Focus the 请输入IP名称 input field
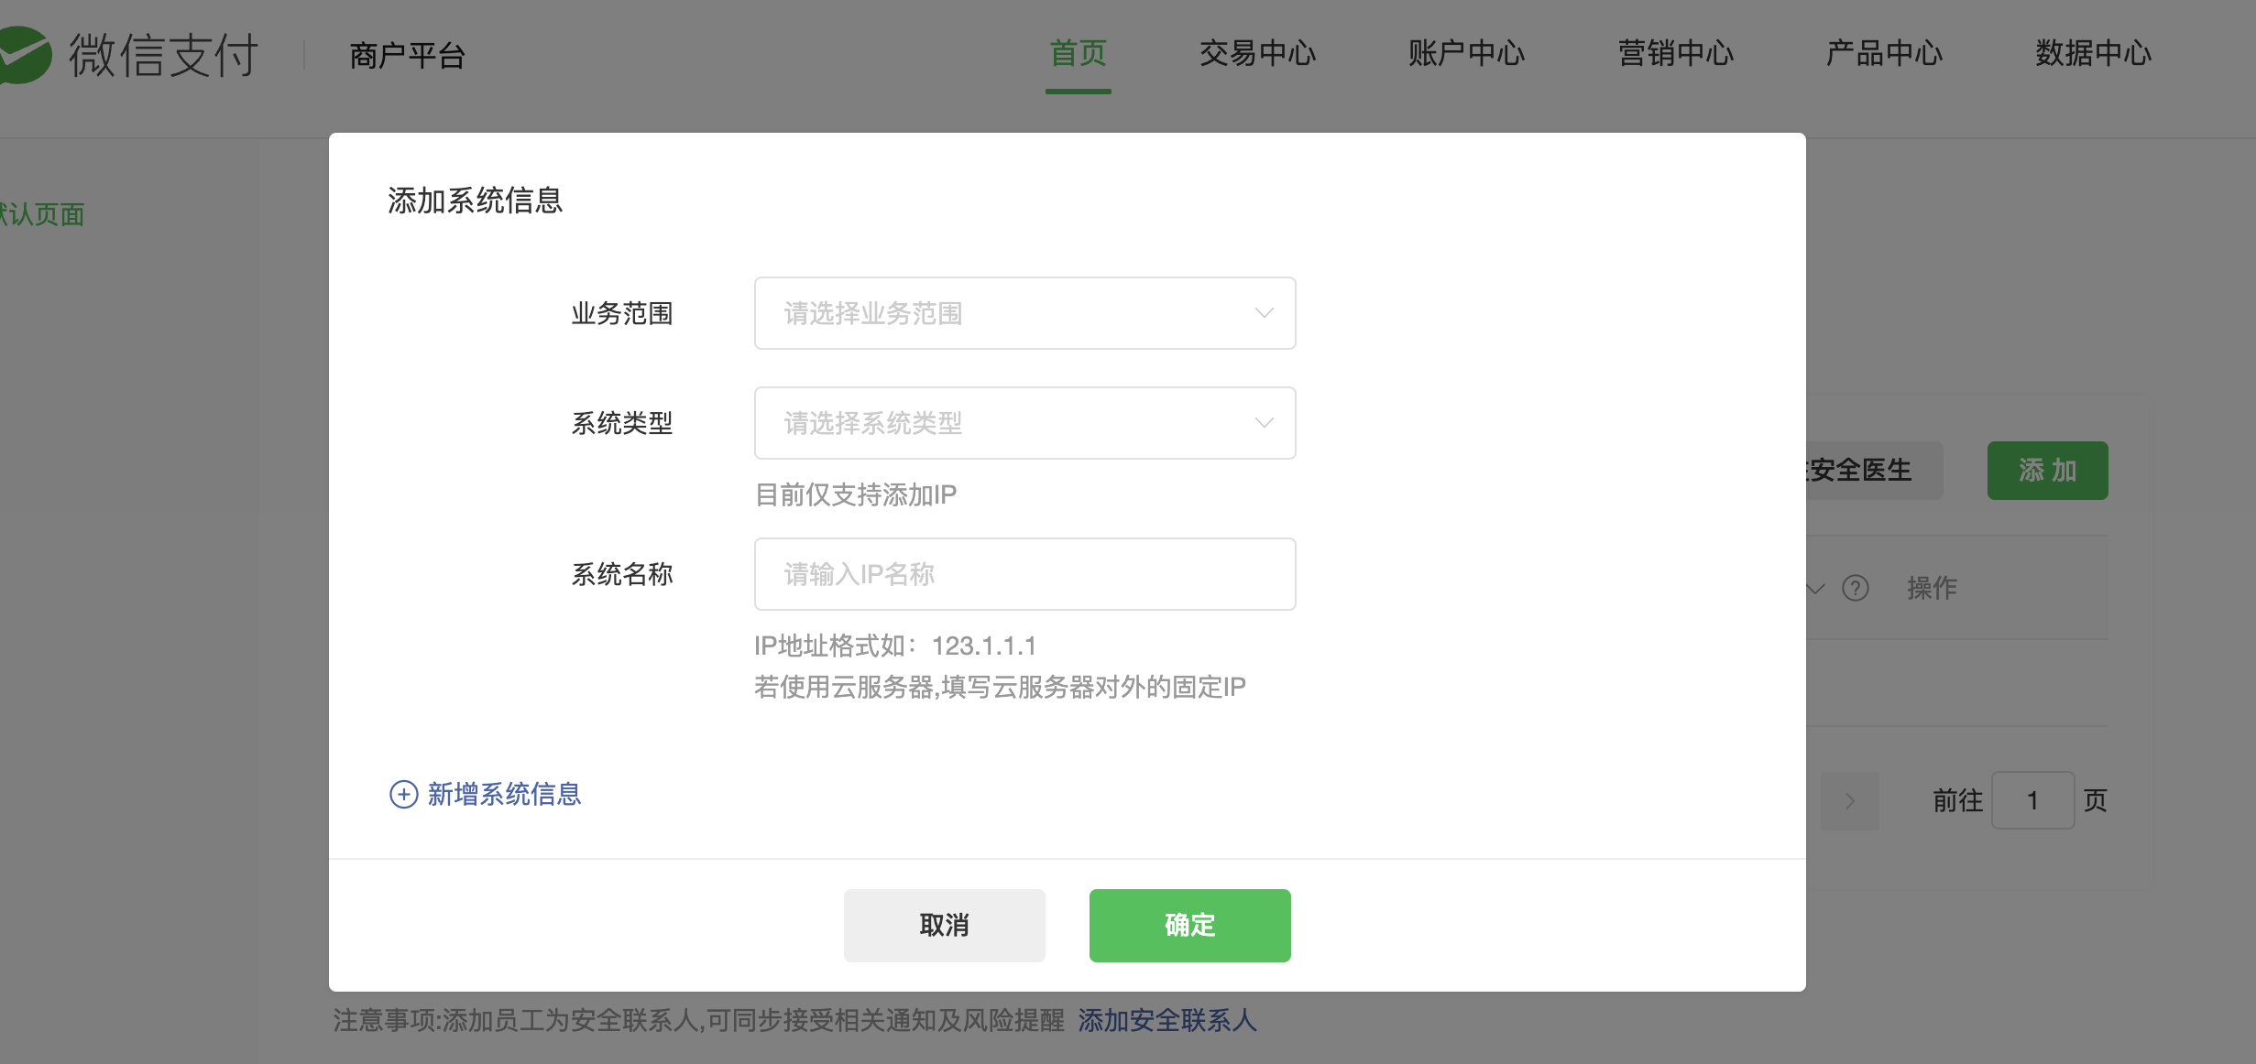 click(x=1024, y=574)
